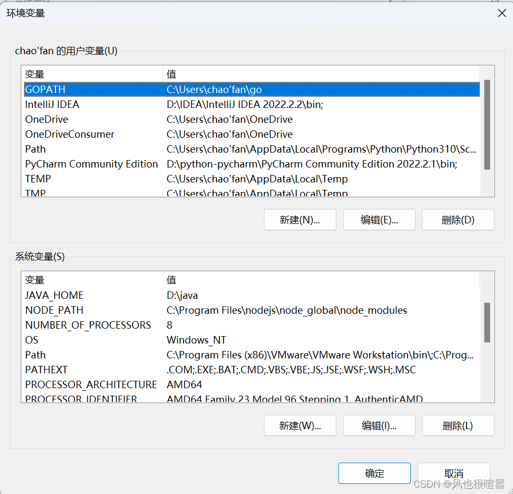Click 删除(D) to delete user variable
The width and height of the screenshot is (513, 494).
tap(458, 220)
